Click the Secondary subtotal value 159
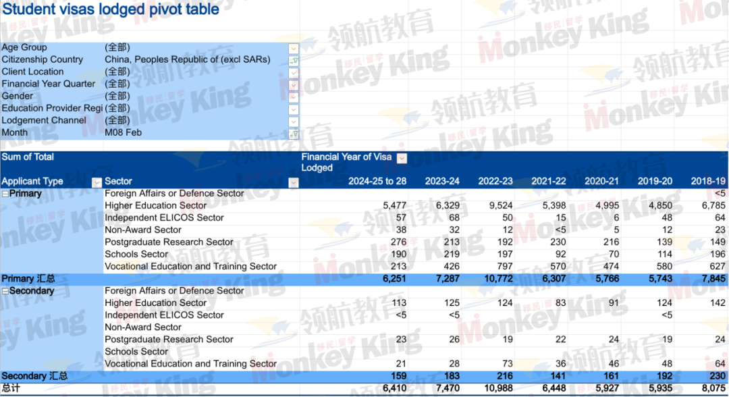729x397 pixels. tap(398, 376)
